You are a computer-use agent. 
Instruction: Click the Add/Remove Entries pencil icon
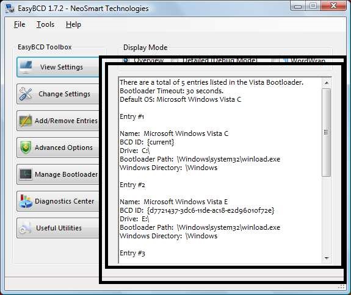[26, 121]
